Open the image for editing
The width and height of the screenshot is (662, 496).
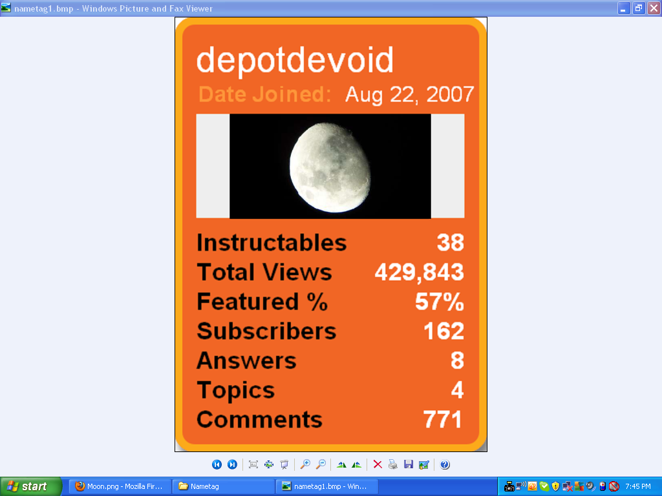click(x=423, y=464)
